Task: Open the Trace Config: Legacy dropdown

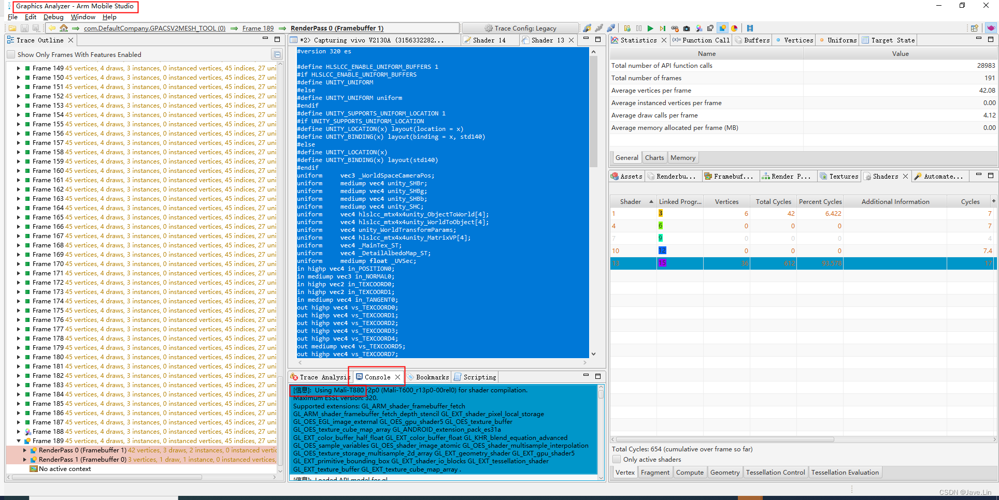Action: pyautogui.click(x=520, y=28)
